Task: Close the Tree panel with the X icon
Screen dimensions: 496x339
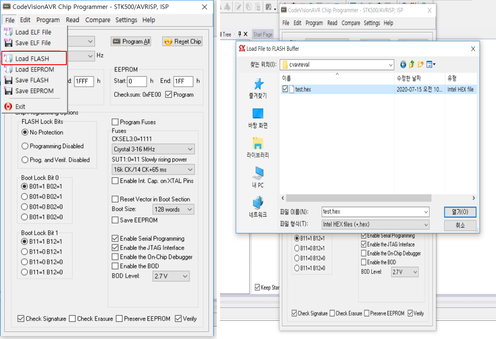Action: 245,34
